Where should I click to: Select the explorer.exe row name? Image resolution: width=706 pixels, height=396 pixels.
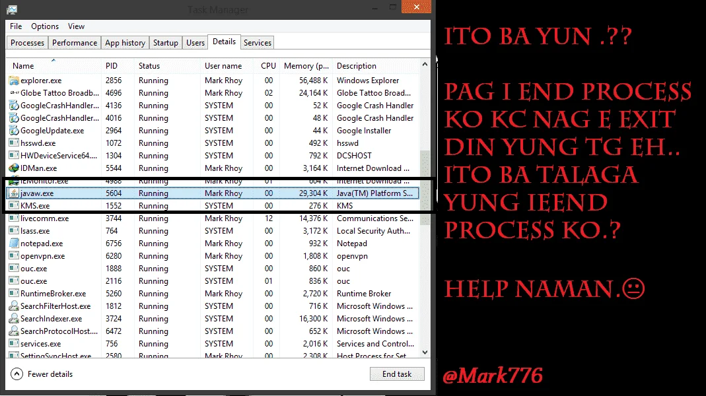pos(41,81)
